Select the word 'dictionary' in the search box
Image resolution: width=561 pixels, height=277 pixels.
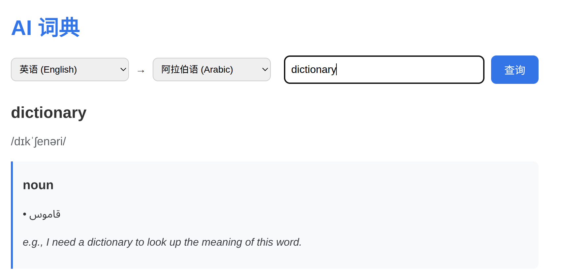click(x=313, y=69)
